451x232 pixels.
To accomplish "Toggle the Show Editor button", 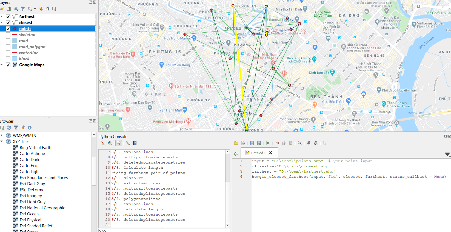I will tap(118, 143).
